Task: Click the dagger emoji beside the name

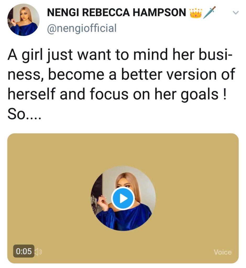Action: 209,13
